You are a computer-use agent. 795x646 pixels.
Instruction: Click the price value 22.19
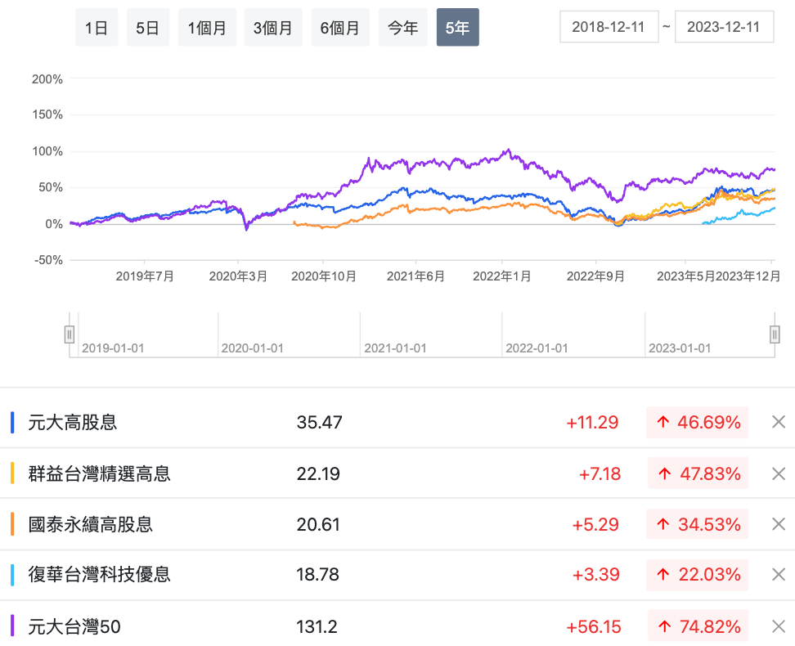[318, 473]
